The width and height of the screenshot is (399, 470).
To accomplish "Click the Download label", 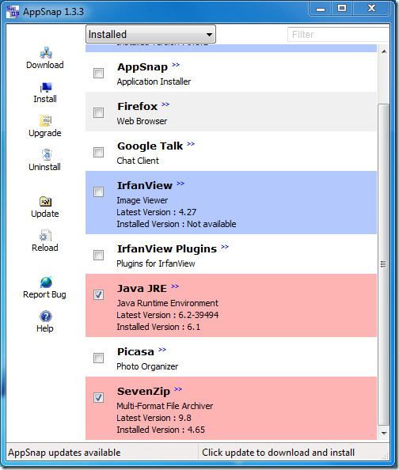I will point(45,65).
